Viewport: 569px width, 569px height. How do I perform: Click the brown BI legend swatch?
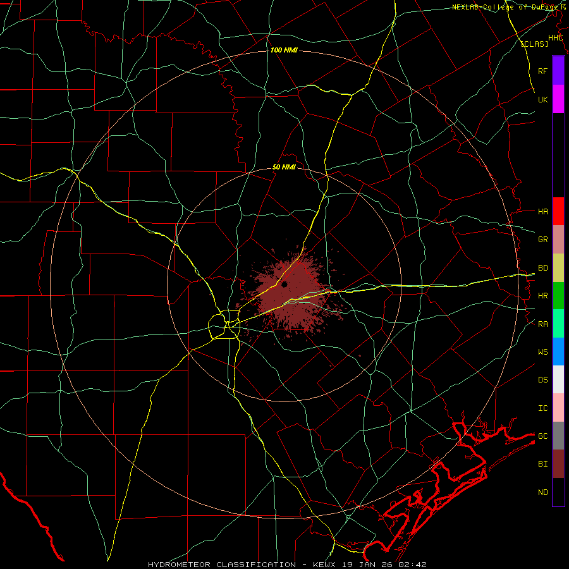click(558, 464)
